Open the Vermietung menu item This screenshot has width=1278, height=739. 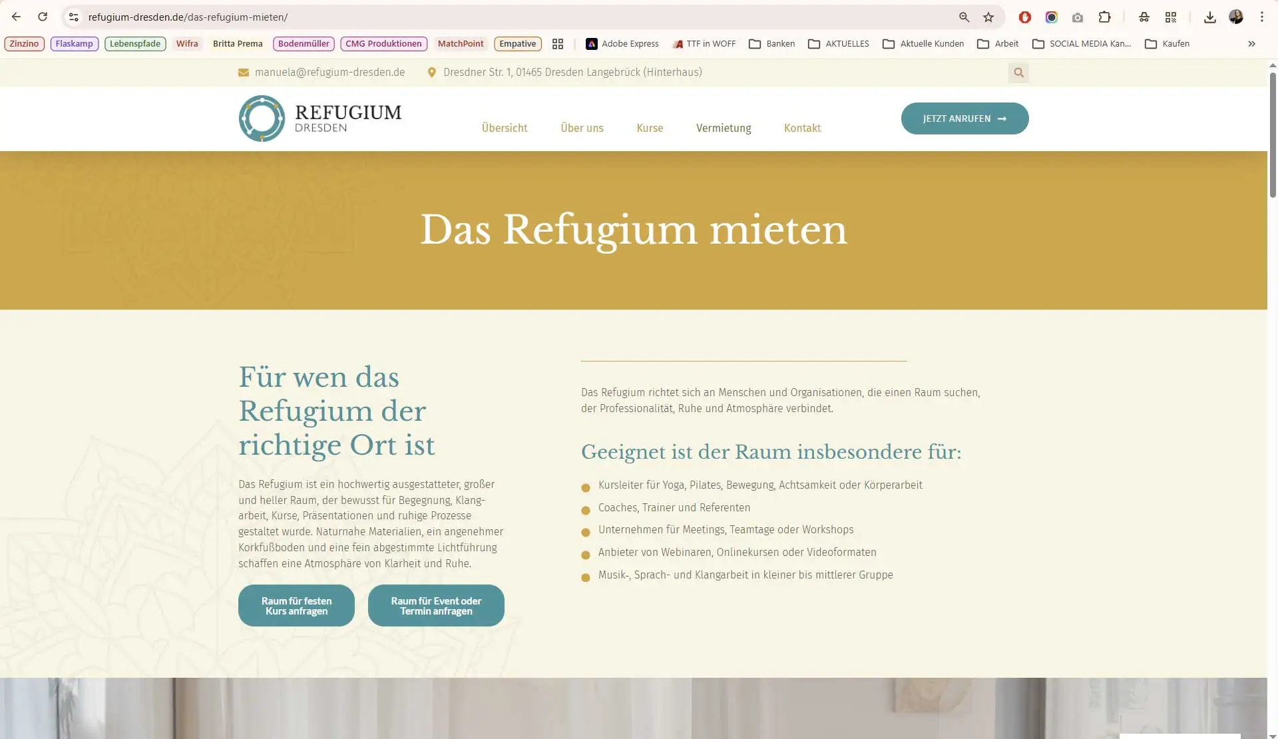click(724, 128)
